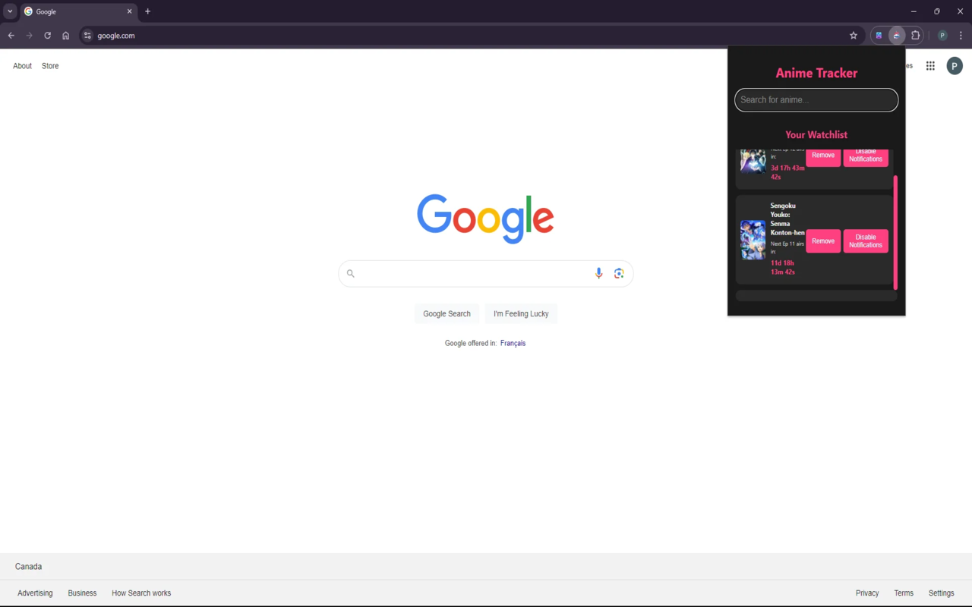Click the 'Google offered in:' text

coord(471,343)
